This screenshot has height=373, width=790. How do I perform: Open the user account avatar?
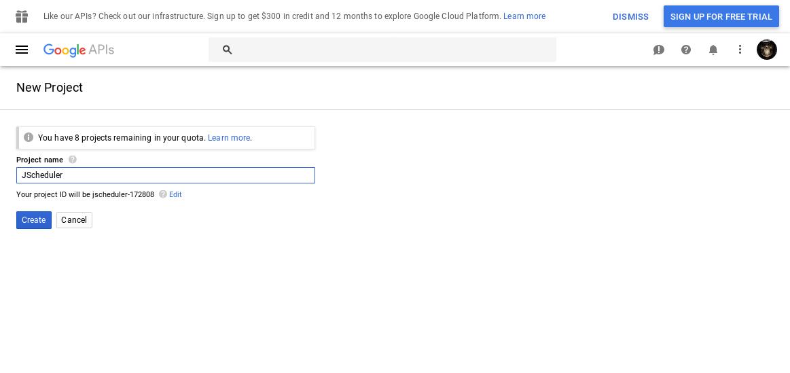coord(766,50)
